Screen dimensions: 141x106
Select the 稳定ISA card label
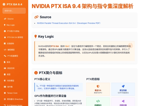(98, 90)
